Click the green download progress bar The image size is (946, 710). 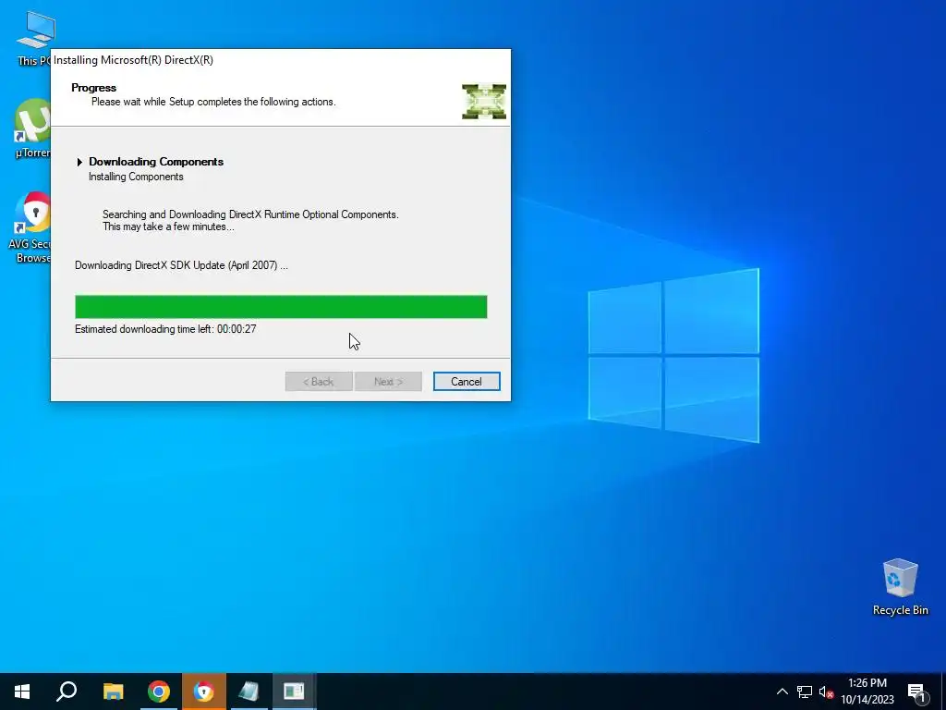coord(281,307)
